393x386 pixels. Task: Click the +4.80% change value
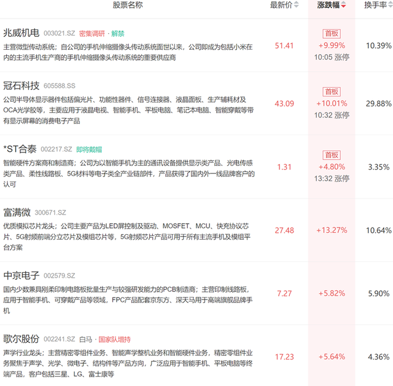point(332,167)
